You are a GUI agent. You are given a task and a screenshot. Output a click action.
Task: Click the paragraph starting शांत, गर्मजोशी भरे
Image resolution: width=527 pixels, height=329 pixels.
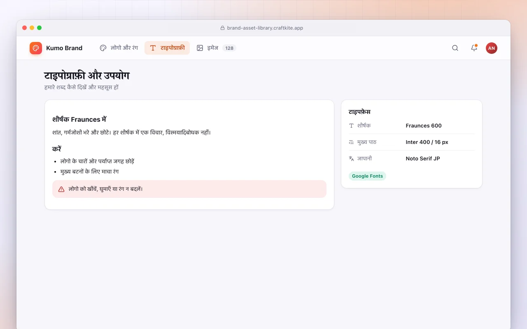[x=132, y=132]
